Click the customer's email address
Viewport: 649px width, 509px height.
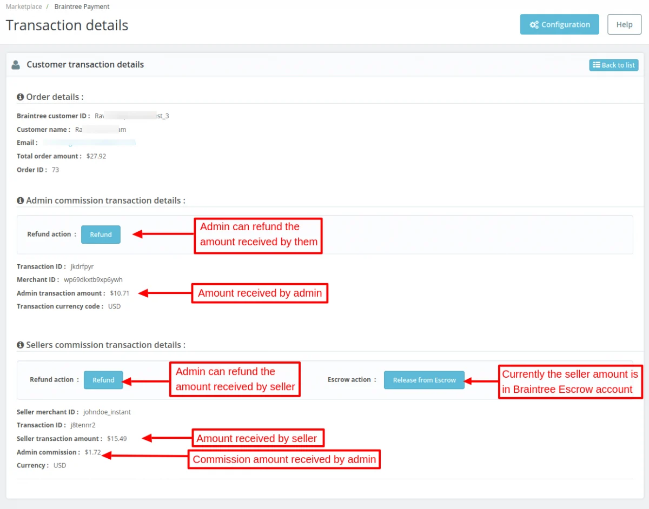pyautogui.click(x=89, y=142)
